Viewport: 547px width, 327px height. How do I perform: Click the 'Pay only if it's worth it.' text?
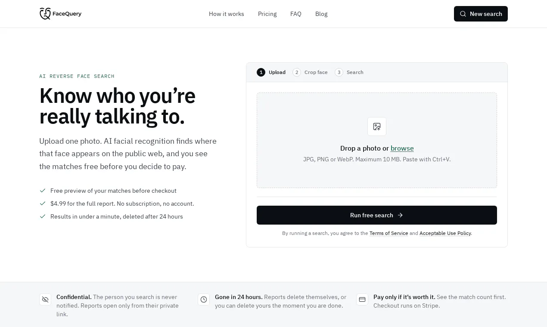(404, 297)
